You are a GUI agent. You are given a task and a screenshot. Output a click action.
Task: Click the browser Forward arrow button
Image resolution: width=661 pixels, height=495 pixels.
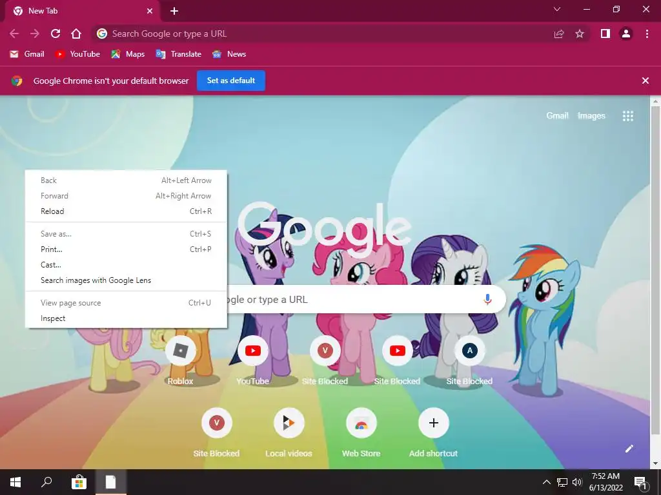click(x=35, y=34)
